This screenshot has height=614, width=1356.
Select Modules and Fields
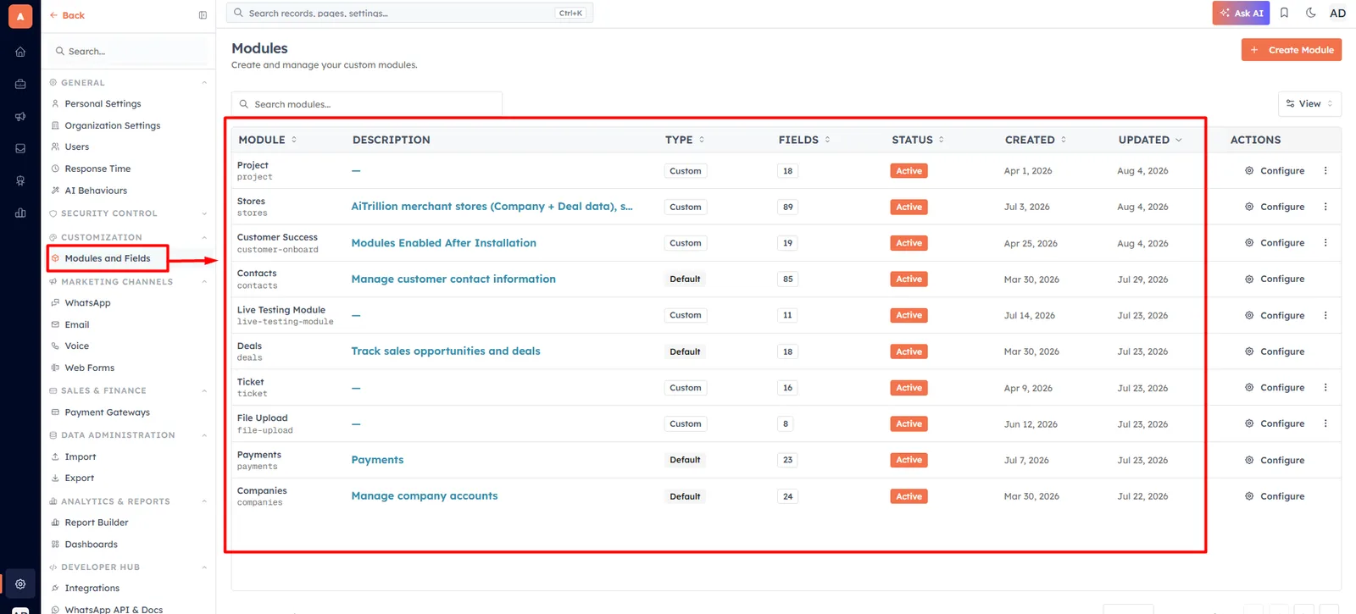click(108, 258)
